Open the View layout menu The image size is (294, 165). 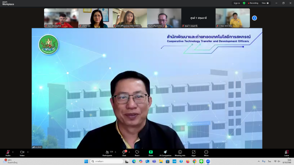265,3
